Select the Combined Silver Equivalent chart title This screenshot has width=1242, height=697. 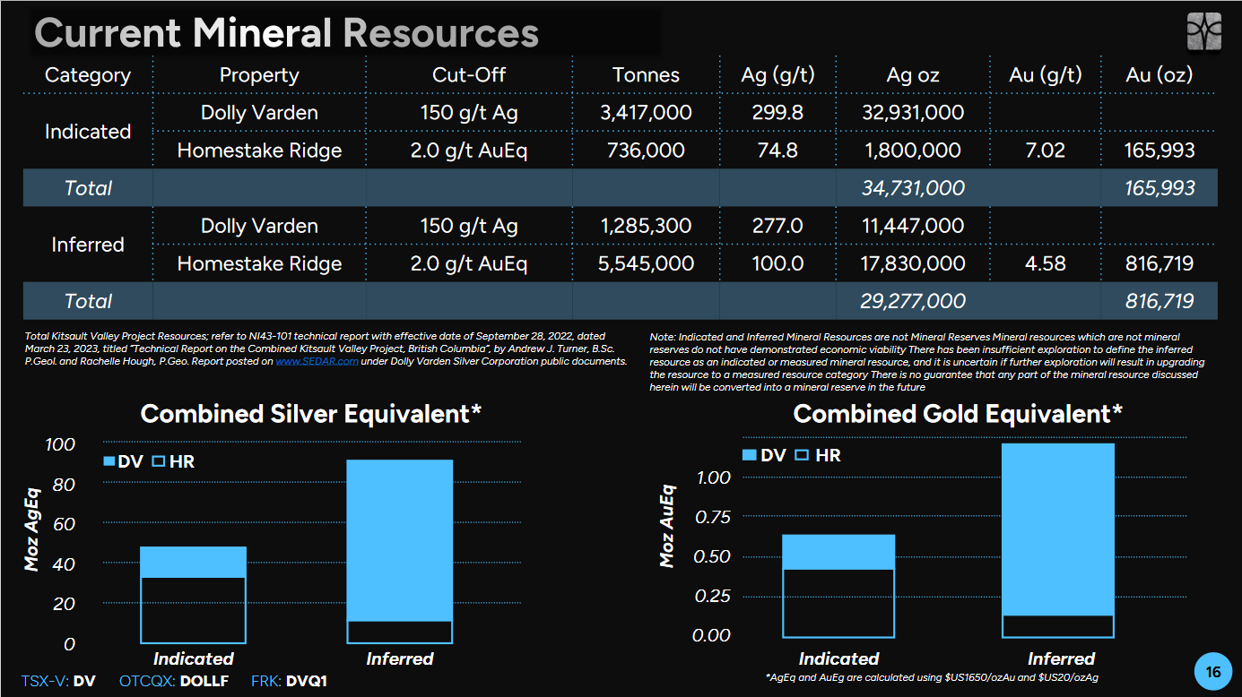[x=311, y=414]
